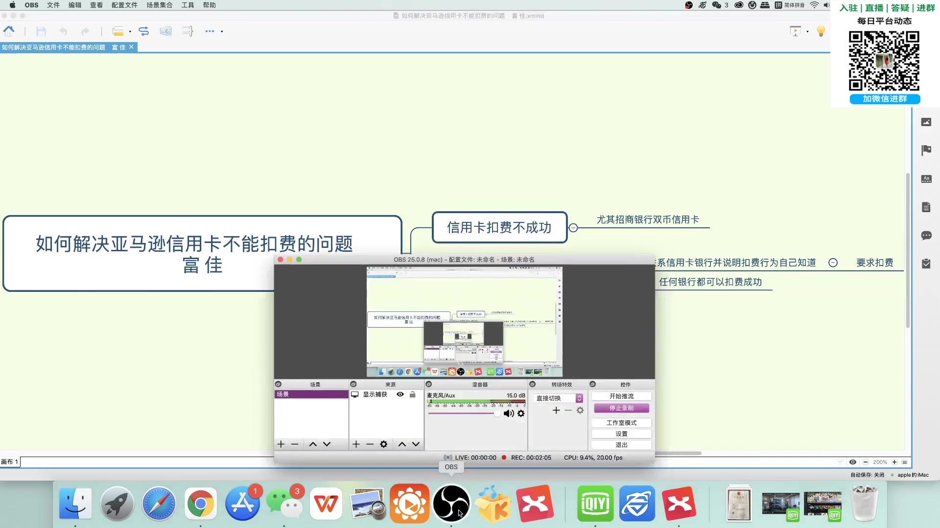The image size is (940, 528).
Task: Open the image panel in XMind sidebar
Action: 926,122
